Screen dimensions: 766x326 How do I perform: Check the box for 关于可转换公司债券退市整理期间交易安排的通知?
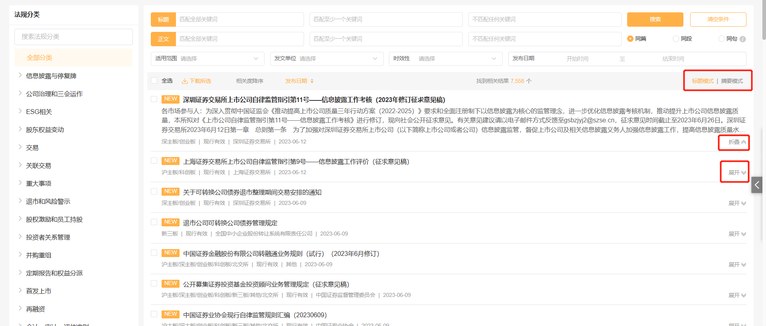[154, 191]
